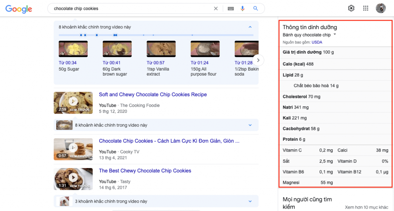Click the Vitamin C 0,2 mg entry
The image size is (394, 211).
pyautogui.click(x=308, y=150)
